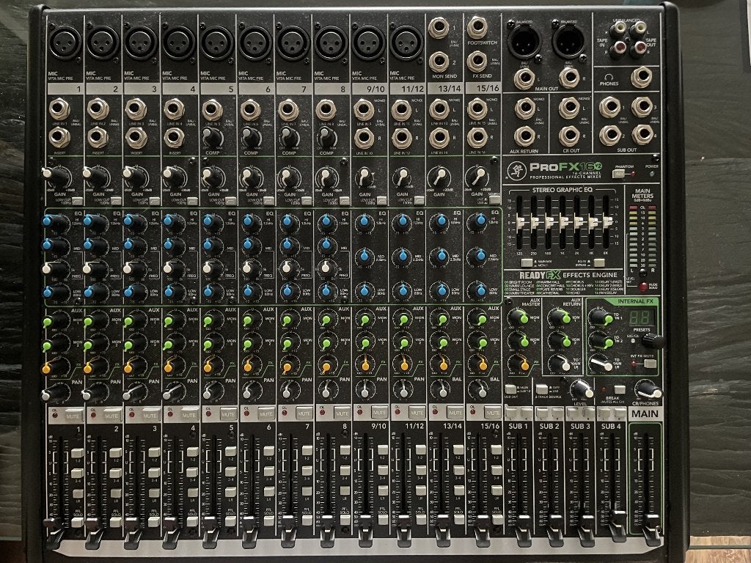Mute stereo channel 9/10
751x563 pixels.
[x=379, y=412]
